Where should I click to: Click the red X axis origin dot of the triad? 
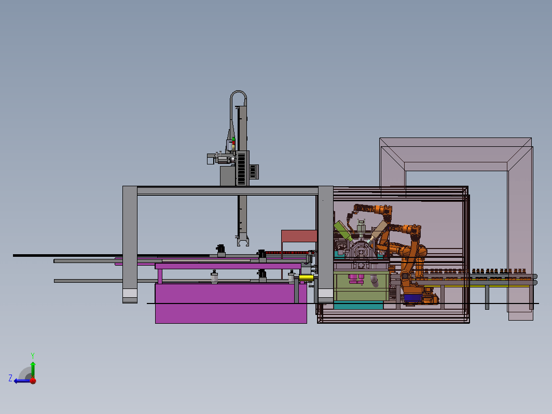point(33,381)
